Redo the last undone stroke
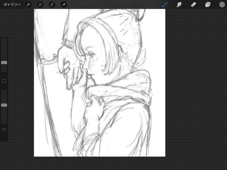Viewport: 227px width, 170px height. coord(4,137)
